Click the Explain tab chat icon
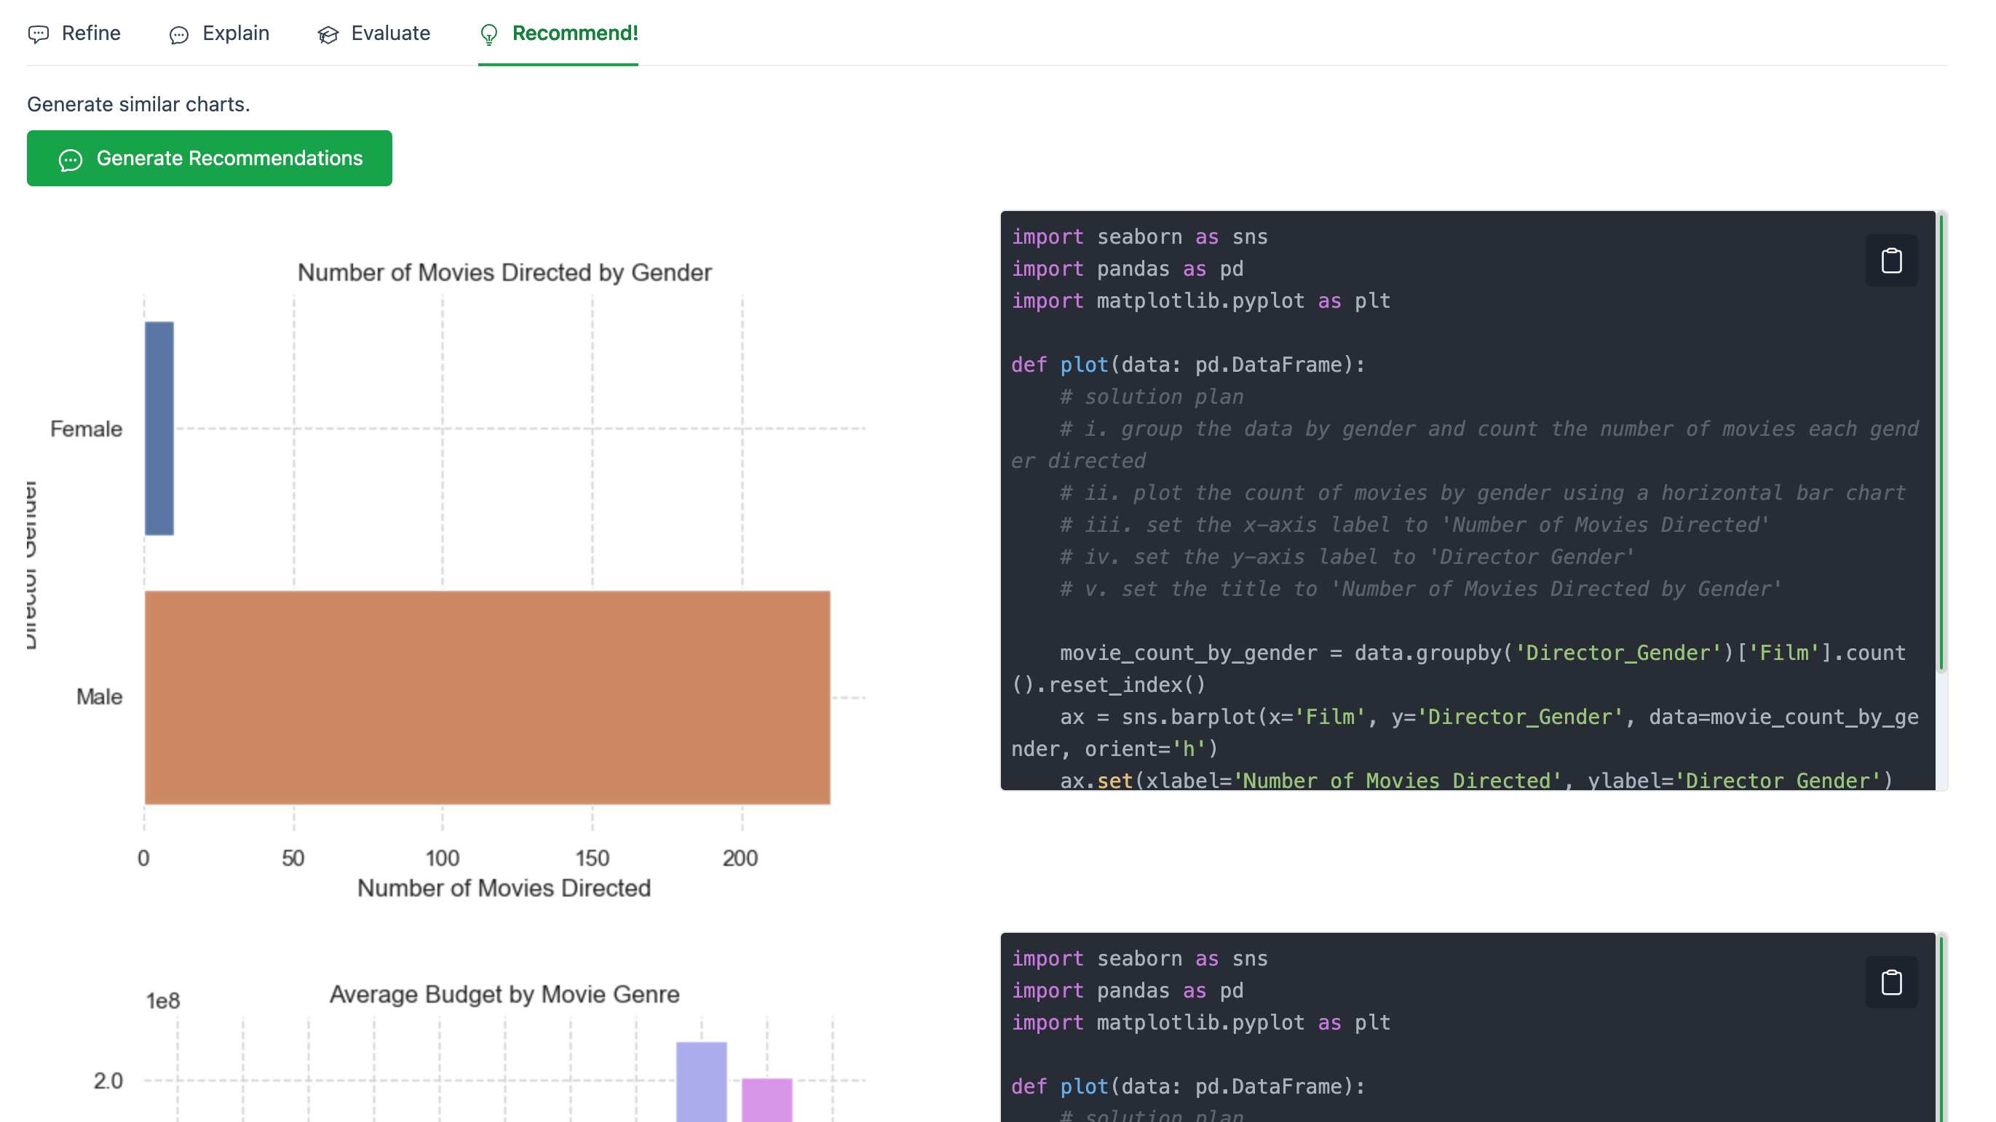Image resolution: width=1996 pixels, height=1122 pixels. pyautogui.click(x=179, y=35)
